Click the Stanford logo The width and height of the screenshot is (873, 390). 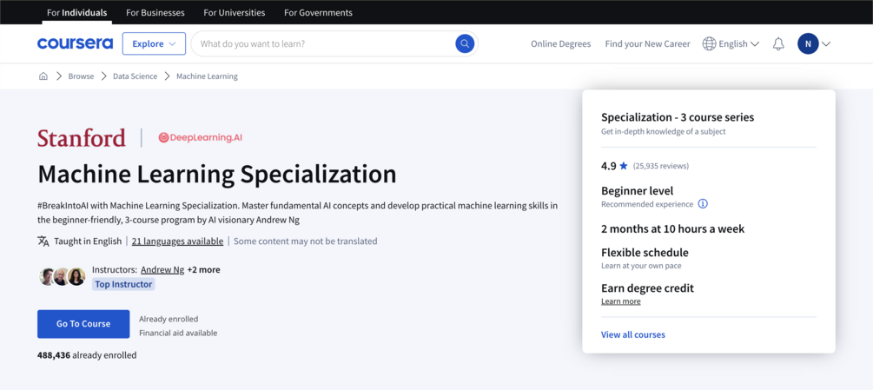point(82,137)
